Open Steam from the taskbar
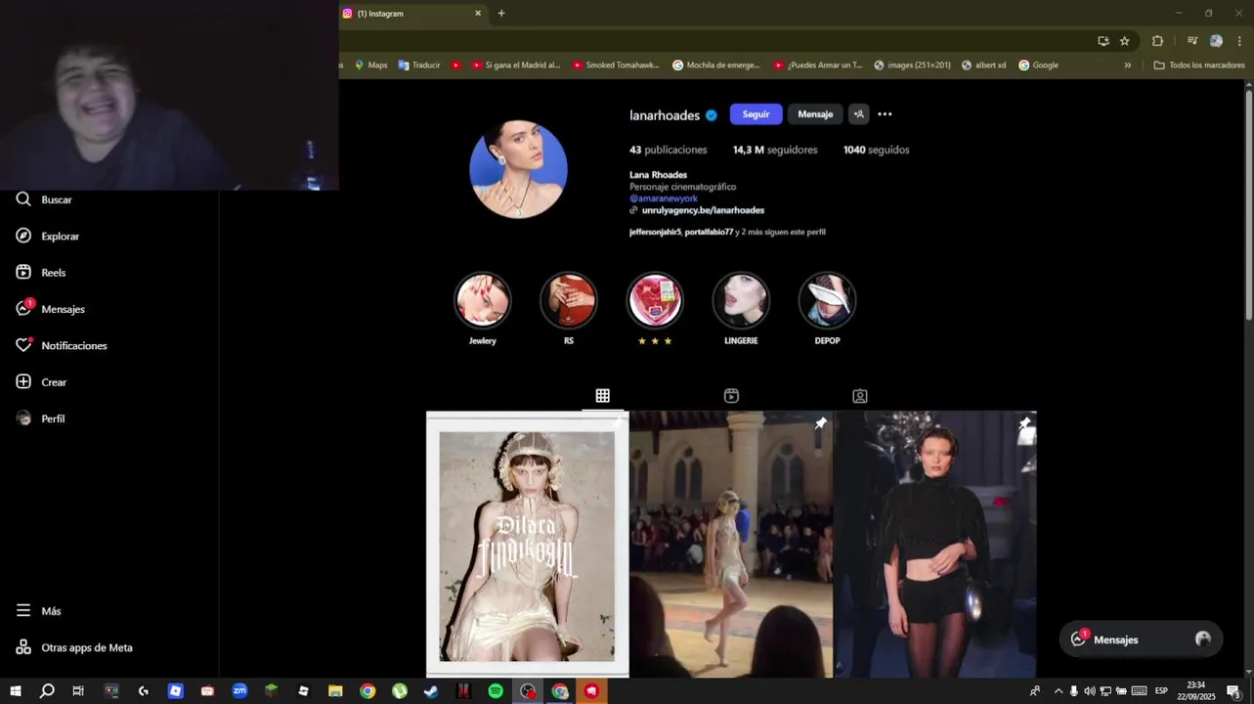This screenshot has width=1254, height=704. [431, 691]
